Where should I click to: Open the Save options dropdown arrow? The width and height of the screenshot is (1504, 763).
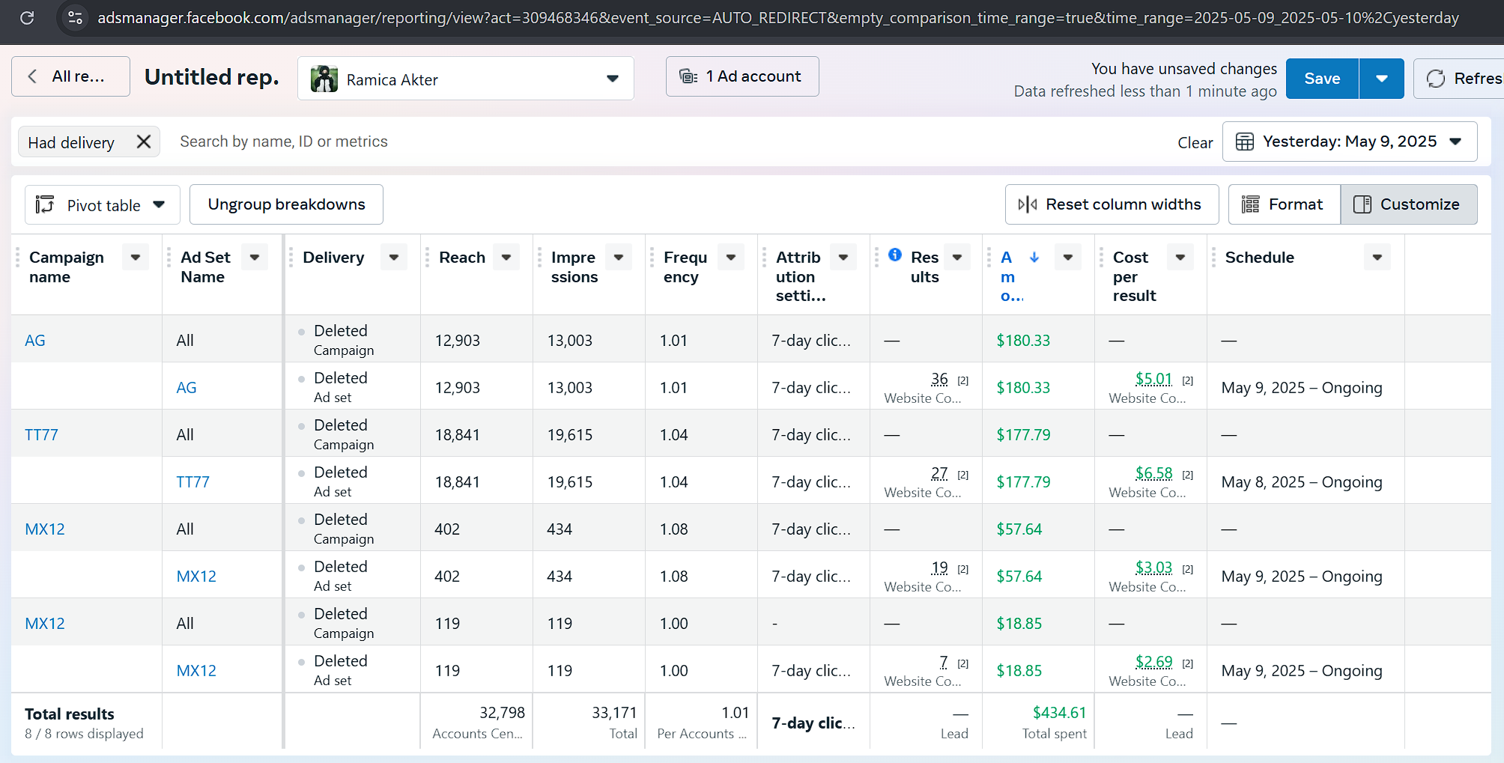1381,79
